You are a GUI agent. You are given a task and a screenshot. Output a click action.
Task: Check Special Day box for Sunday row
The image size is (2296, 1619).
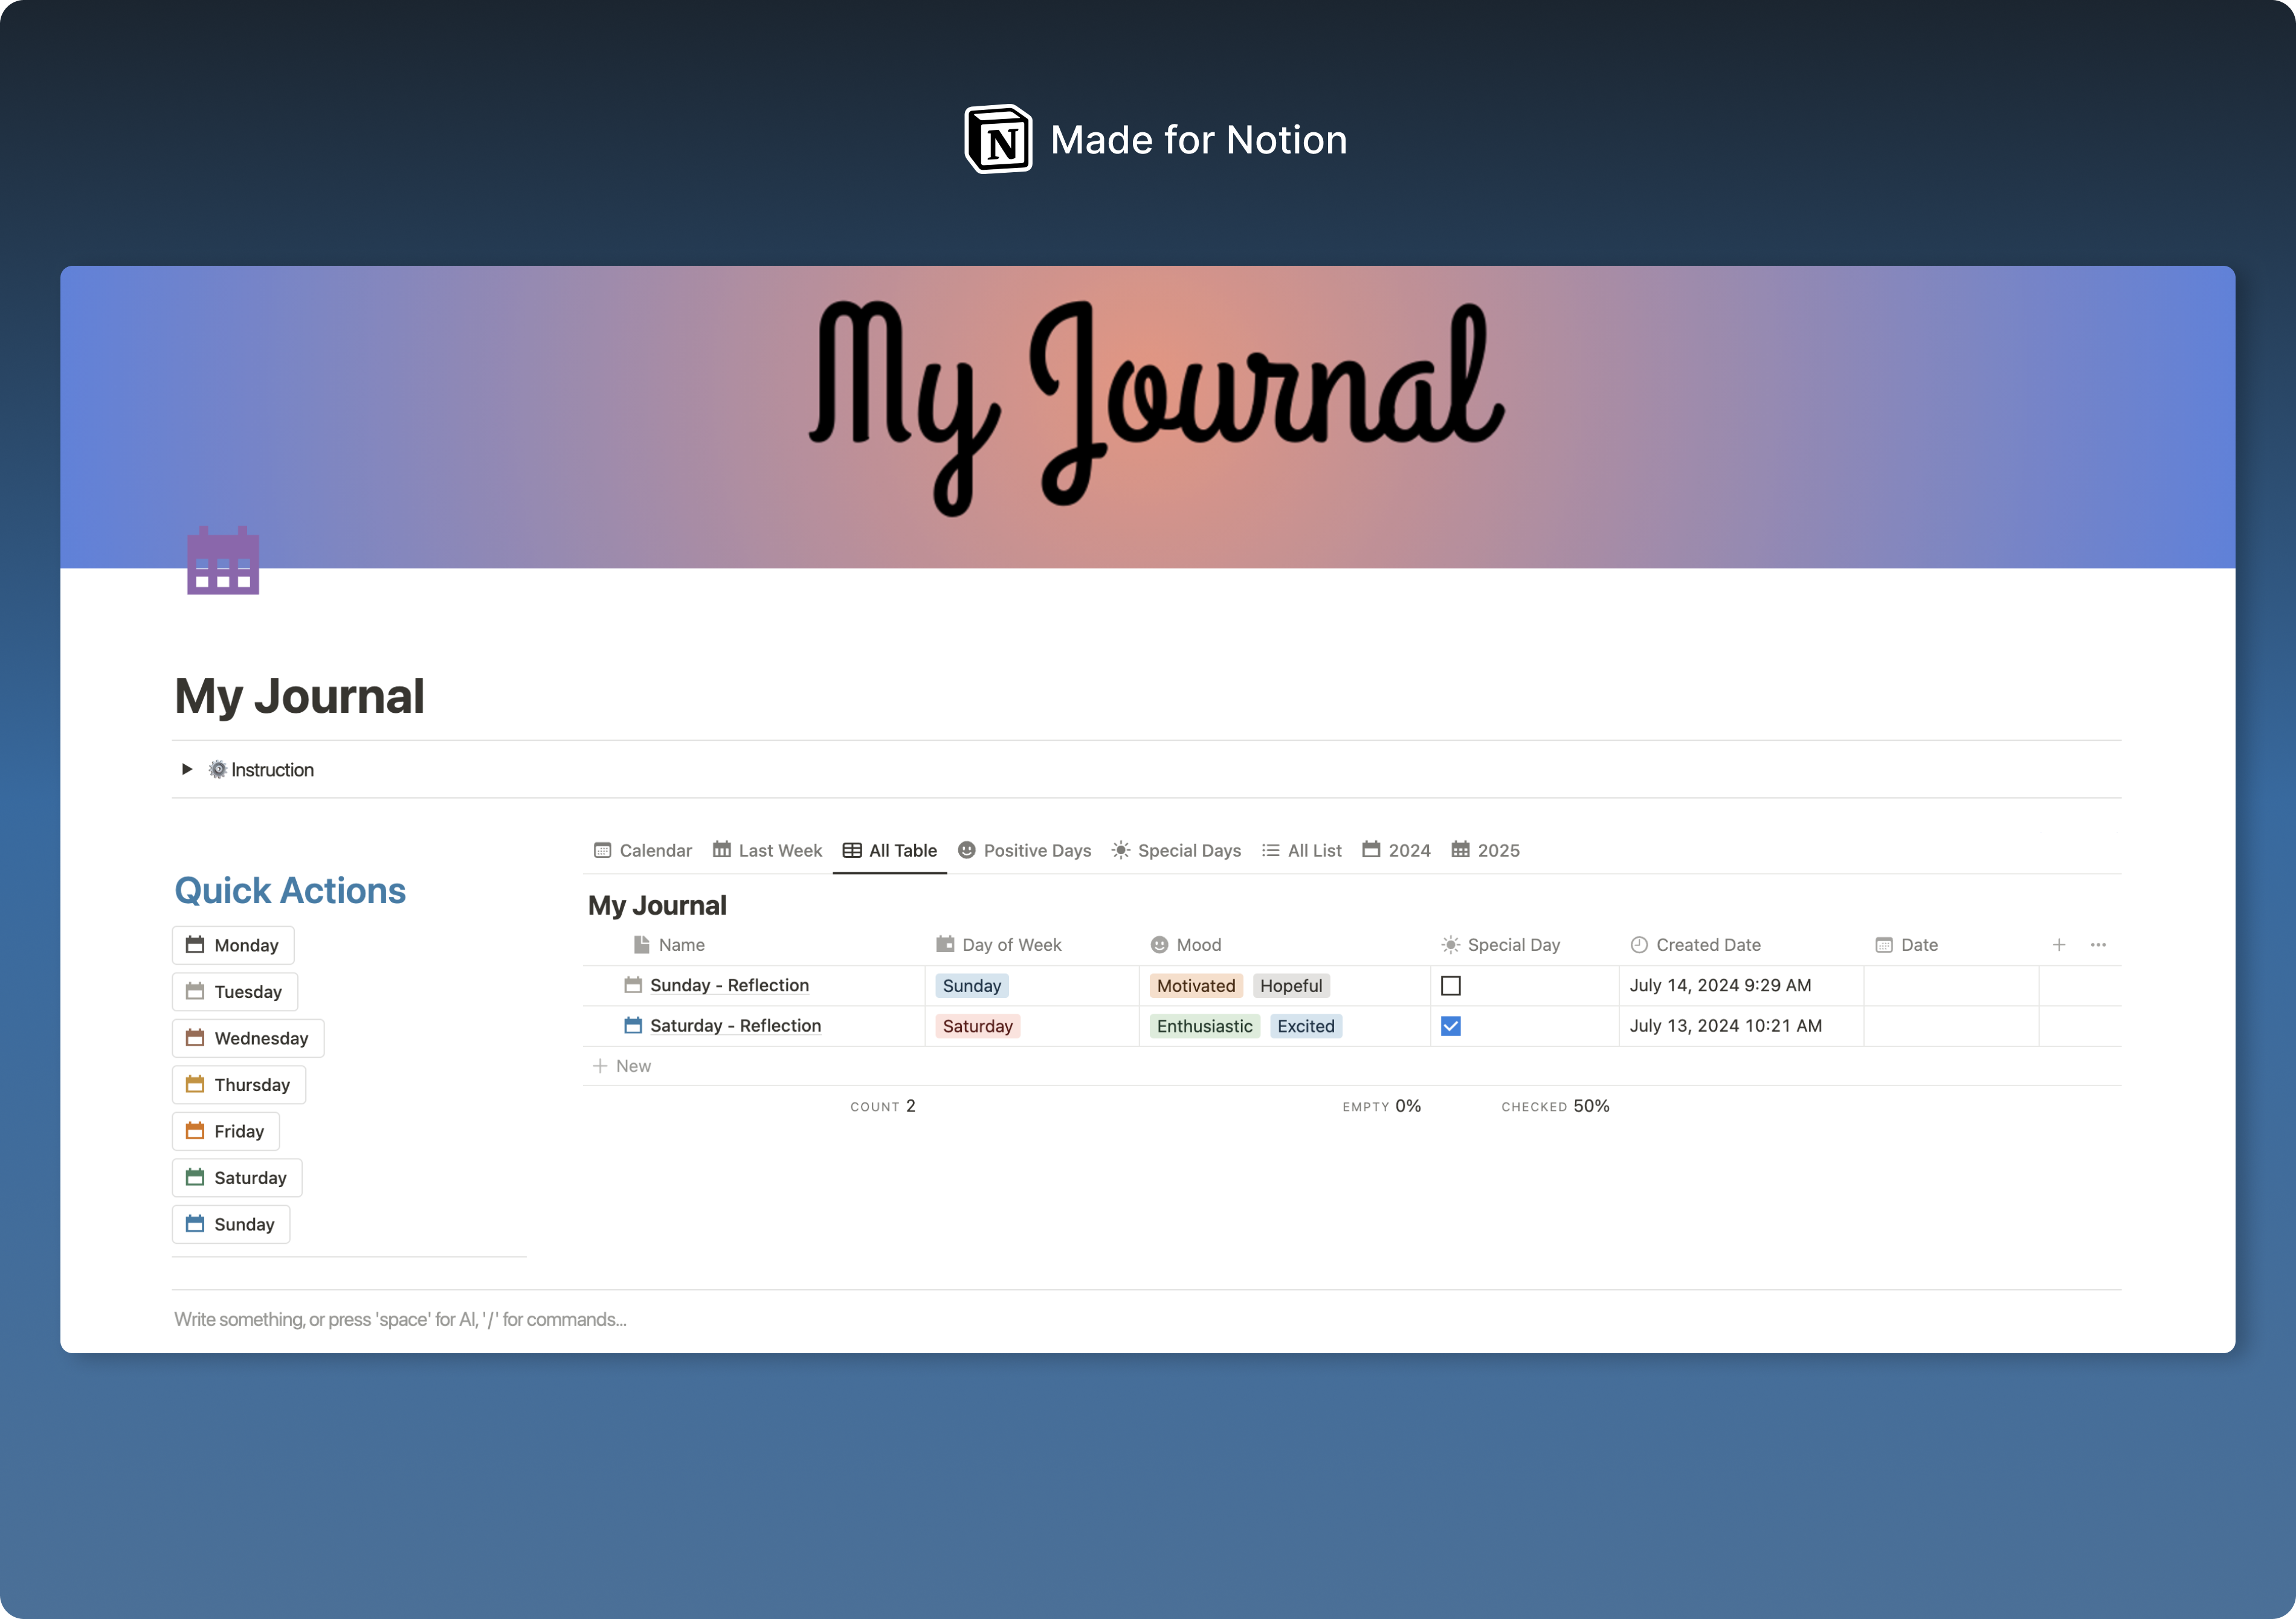pos(1450,986)
